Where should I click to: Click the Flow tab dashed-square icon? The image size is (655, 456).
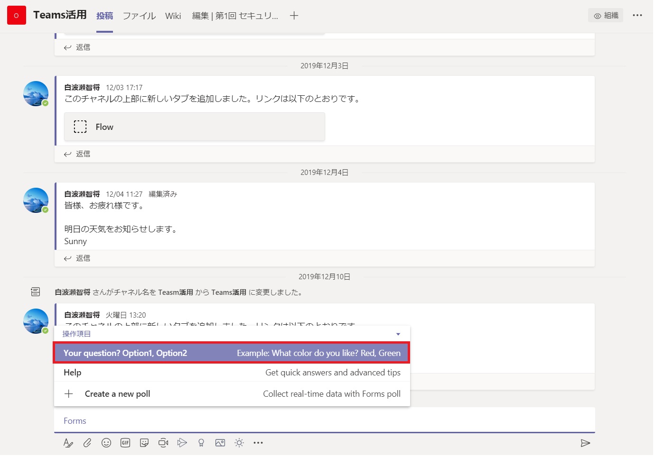point(80,127)
